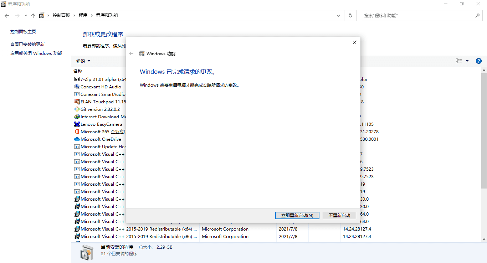Click the scrollbar up arrow

tap(484, 71)
